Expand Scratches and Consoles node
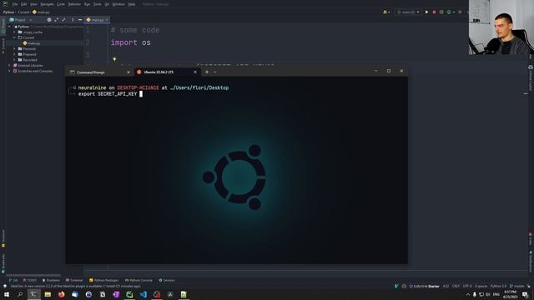Image resolution: width=534 pixels, height=300 pixels. click(x=9, y=71)
